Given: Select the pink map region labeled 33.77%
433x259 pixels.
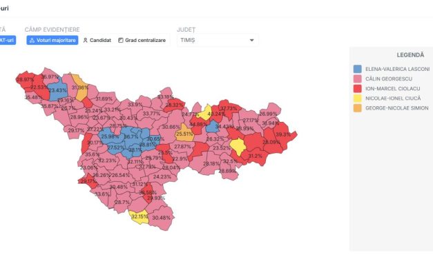Looking at the screenshot, I should [x=151, y=114].
